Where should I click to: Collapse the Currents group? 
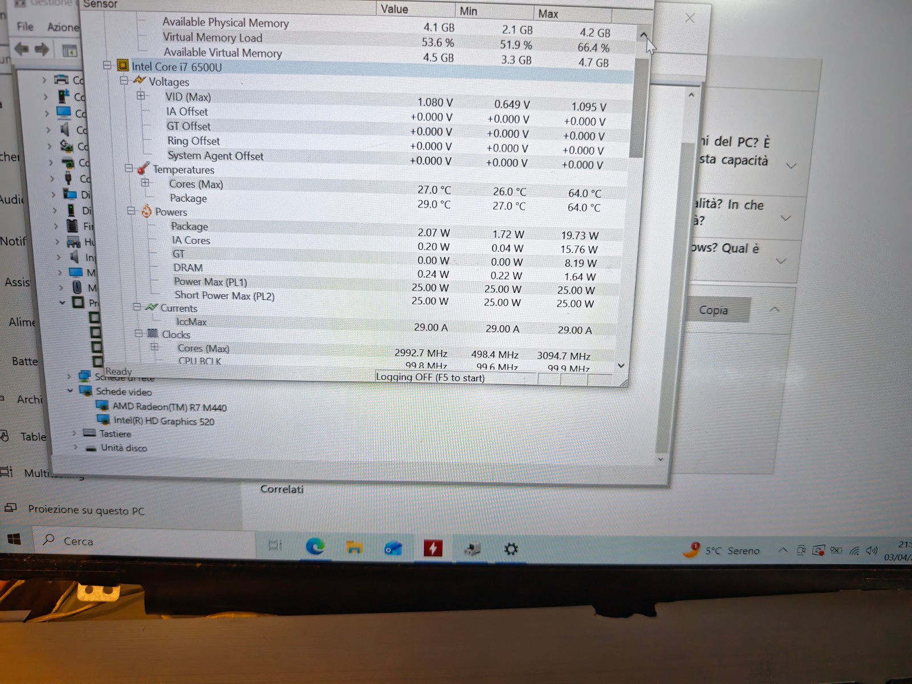tap(137, 307)
